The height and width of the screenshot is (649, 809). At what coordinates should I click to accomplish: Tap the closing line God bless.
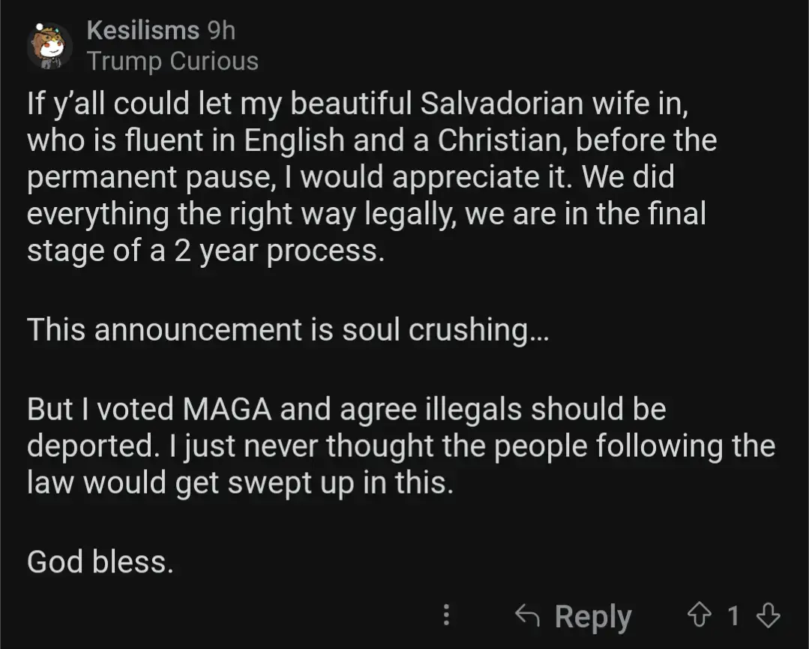(100, 561)
